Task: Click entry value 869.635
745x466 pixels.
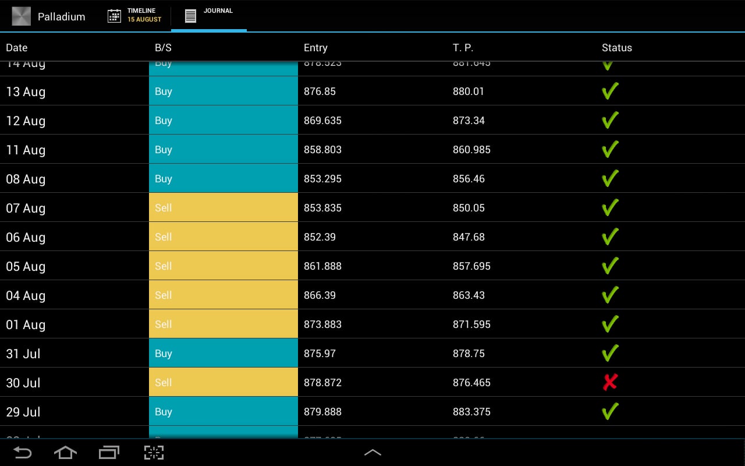Action: click(322, 121)
